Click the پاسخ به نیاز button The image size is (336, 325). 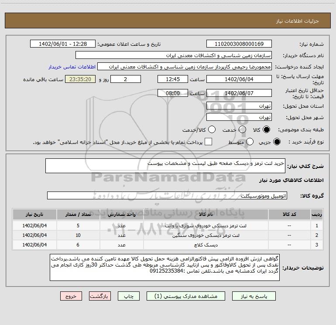254,296
